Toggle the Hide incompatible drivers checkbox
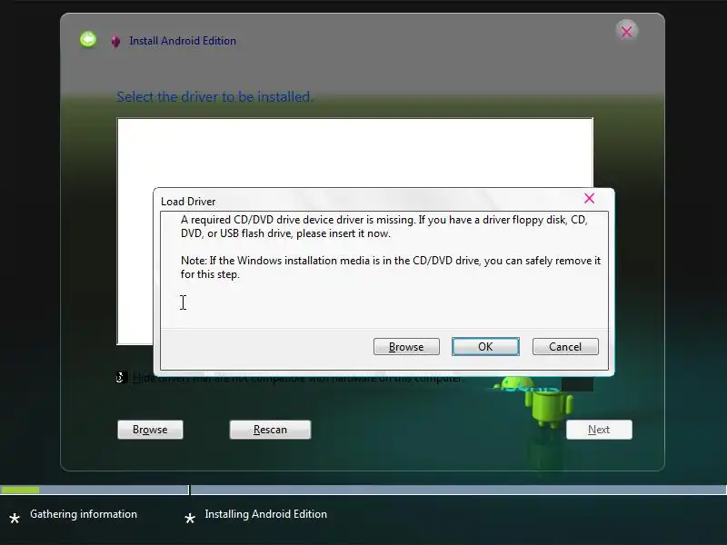The height and width of the screenshot is (545, 727). tap(122, 378)
